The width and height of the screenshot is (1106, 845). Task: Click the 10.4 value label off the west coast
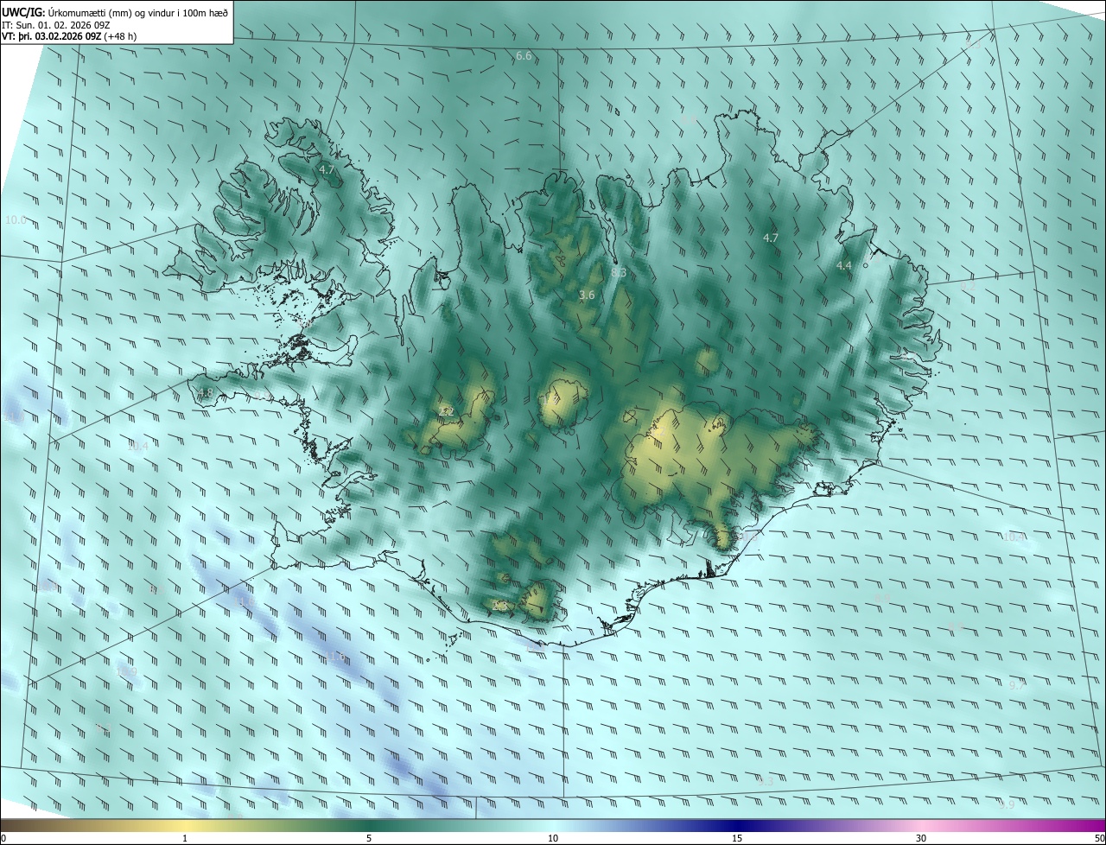[x=137, y=447]
